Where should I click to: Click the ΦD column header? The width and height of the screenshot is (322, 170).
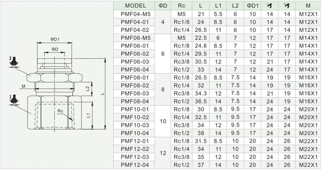(163, 6)
